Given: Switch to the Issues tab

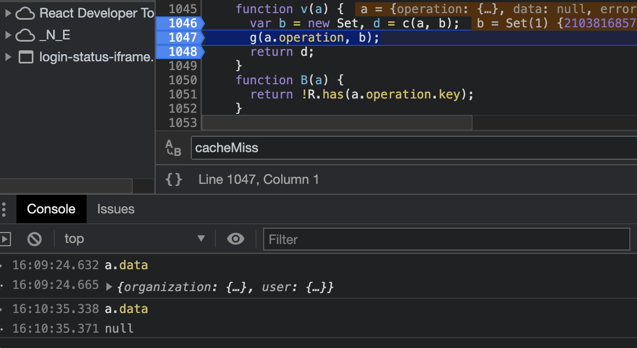Looking at the screenshot, I should 116,209.
